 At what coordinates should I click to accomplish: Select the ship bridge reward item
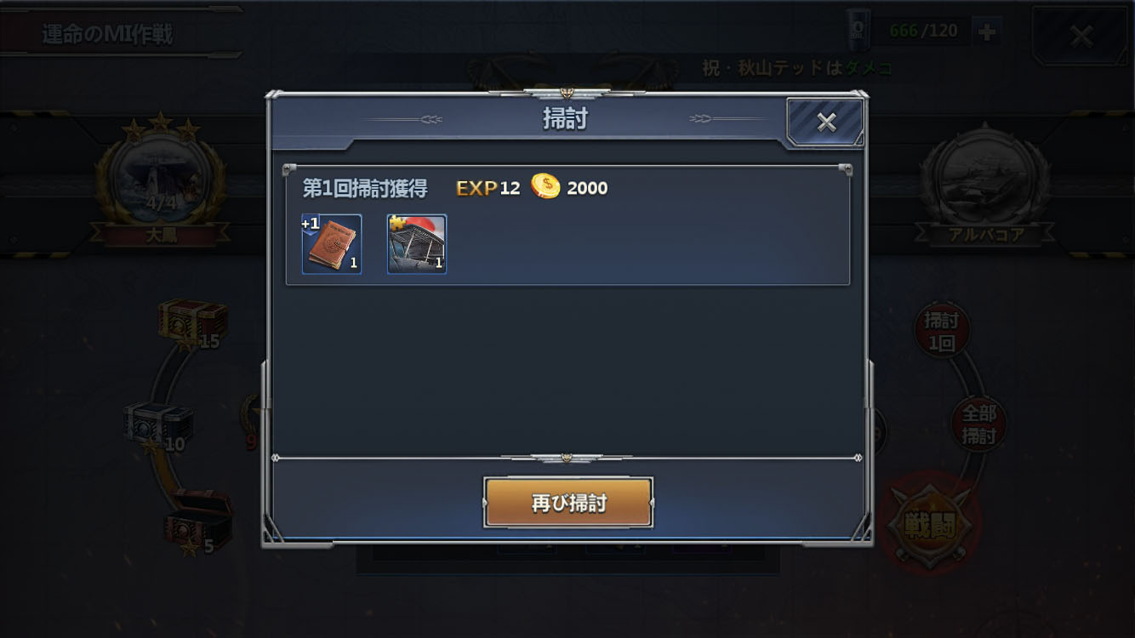417,244
